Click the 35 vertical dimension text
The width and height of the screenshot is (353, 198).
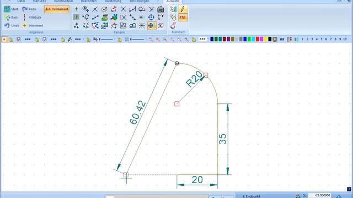point(222,139)
